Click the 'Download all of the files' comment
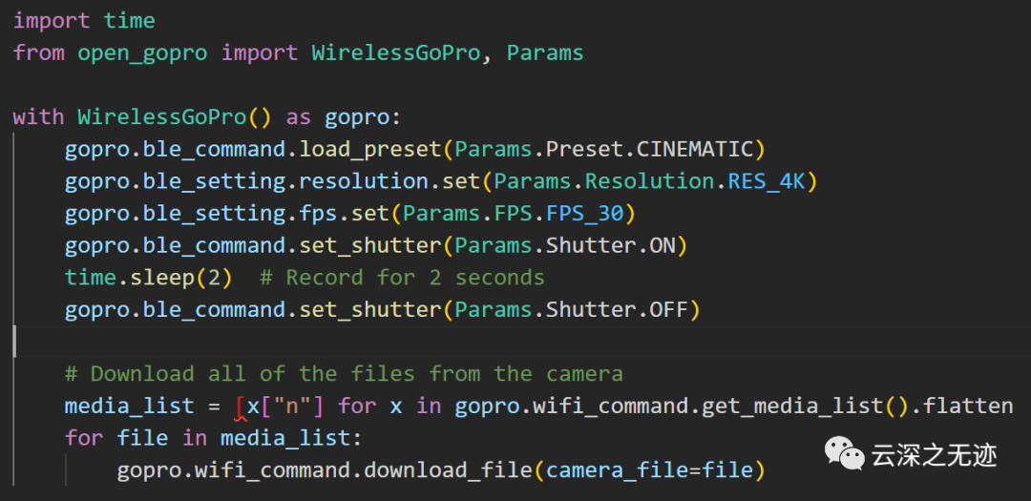This screenshot has width=1031, height=501. [x=344, y=373]
